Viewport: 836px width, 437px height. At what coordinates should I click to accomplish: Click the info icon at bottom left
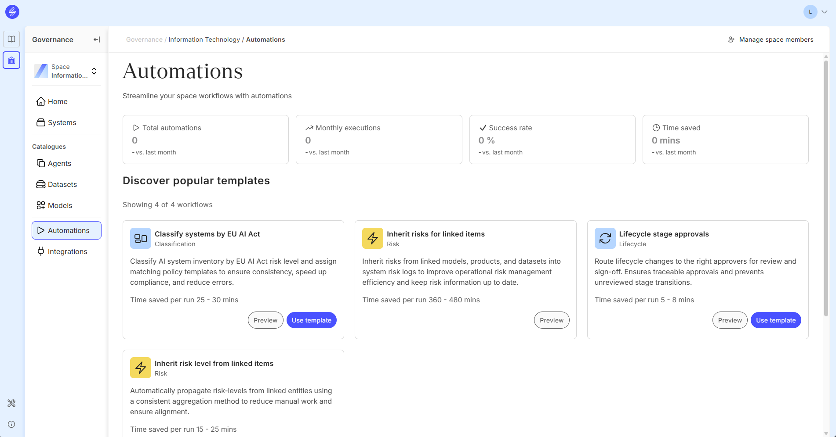[11, 424]
